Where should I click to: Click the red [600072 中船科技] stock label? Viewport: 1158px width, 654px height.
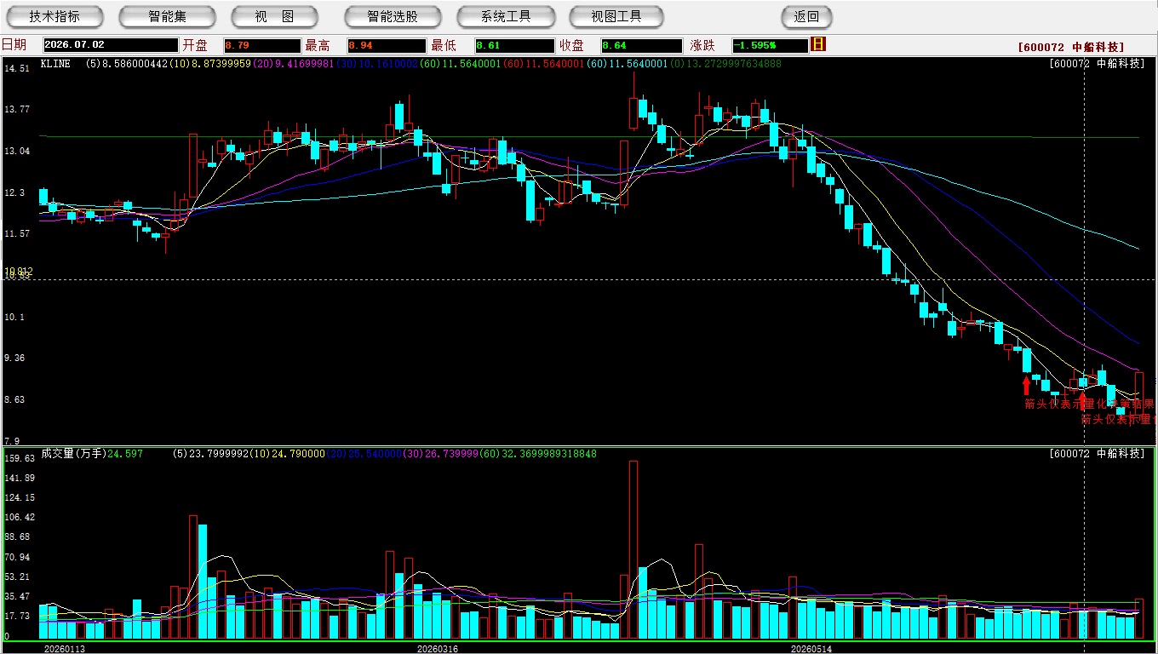pos(1070,47)
